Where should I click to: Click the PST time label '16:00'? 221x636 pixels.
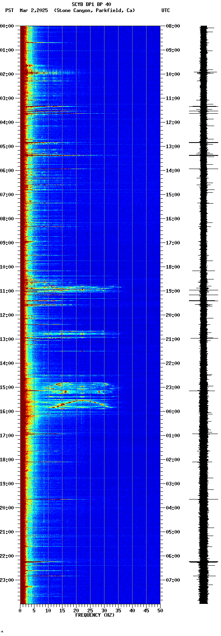point(7,412)
